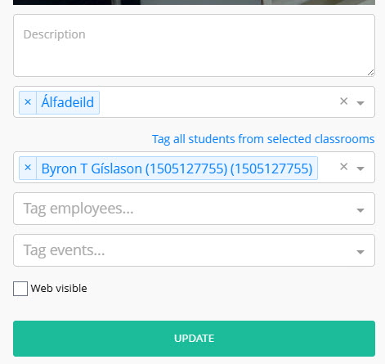
Task: Click the Byron T Gíslason tag label
Action: click(177, 169)
